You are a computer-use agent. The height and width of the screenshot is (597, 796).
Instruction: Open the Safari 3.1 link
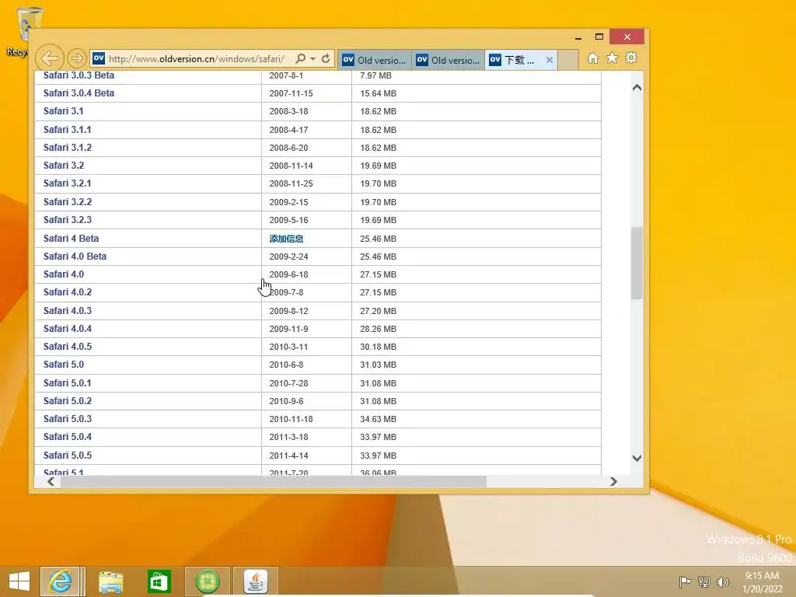[x=64, y=110]
